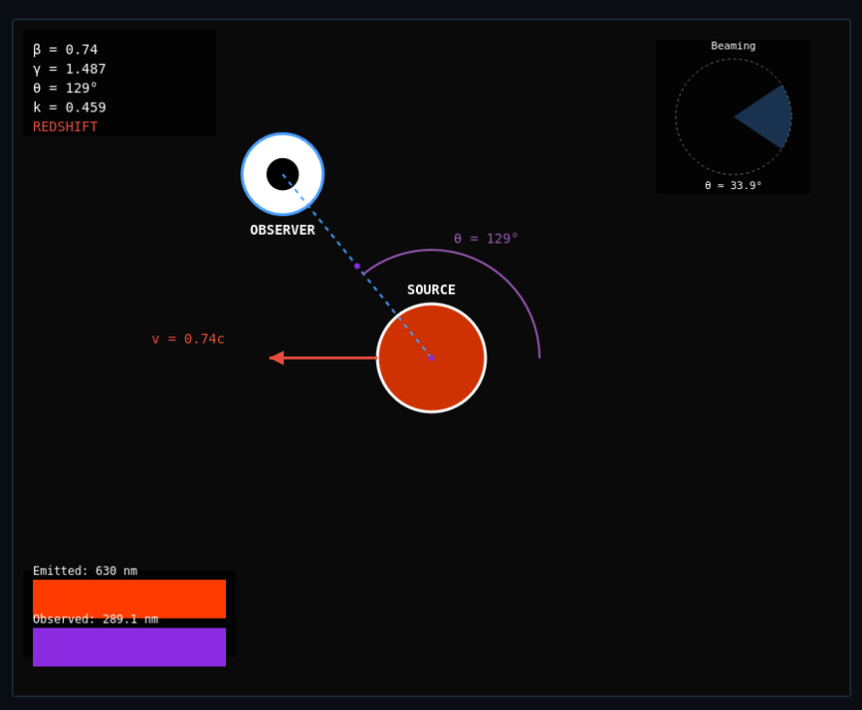Image resolution: width=862 pixels, height=710 pixels.
Task: Open the Beaming cone diagram
Action: click(732, 116)
